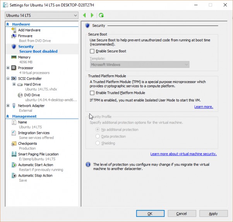Select Memory settings item
This screenshot has height=222, width=233.
tap(24, 57)
